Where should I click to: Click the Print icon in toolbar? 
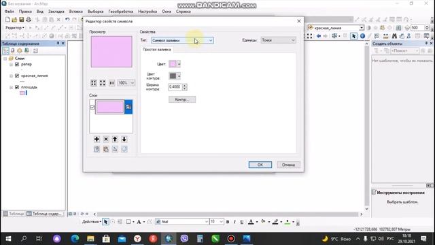29,20
